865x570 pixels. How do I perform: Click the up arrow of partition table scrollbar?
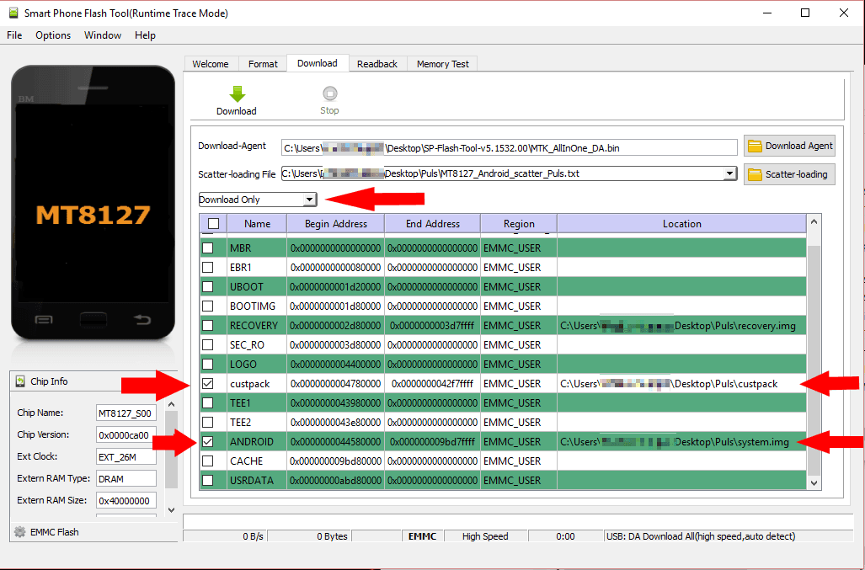coord(814,222)
